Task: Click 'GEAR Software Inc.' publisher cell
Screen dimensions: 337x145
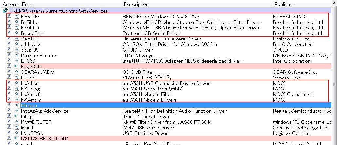Action: coord(295,72)
